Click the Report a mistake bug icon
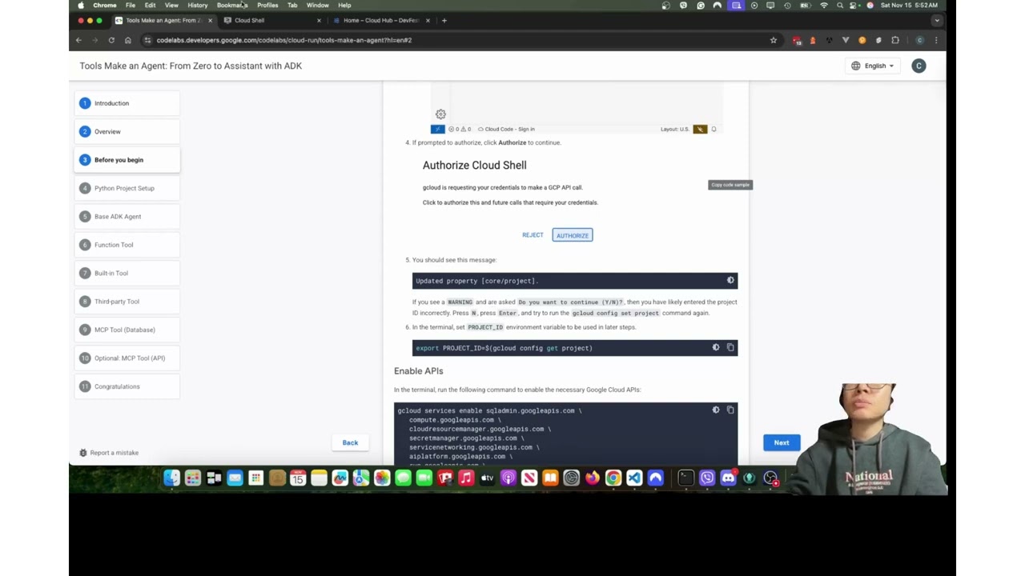1025x576 pixels. [83, 453]
